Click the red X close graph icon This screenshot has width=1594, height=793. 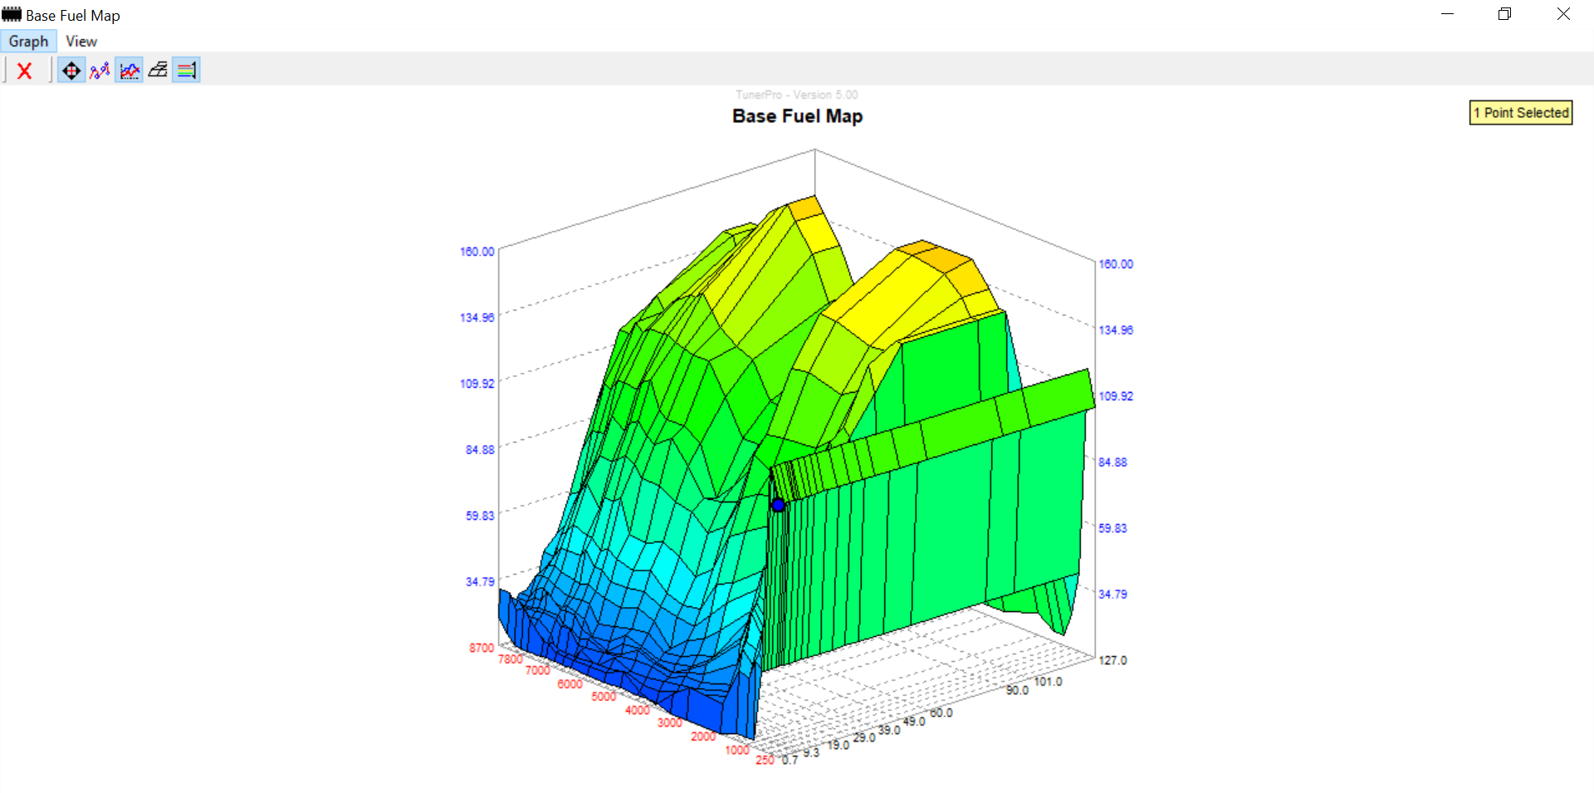(24, 71)
